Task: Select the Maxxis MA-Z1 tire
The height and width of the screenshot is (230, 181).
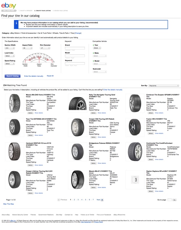Action: (x=93, y=187)
